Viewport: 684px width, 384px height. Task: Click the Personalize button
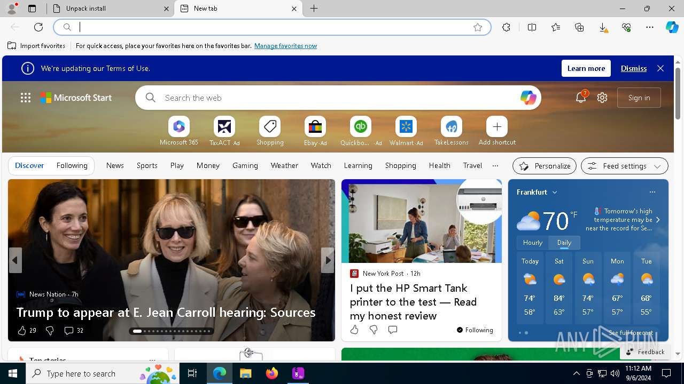545,166
